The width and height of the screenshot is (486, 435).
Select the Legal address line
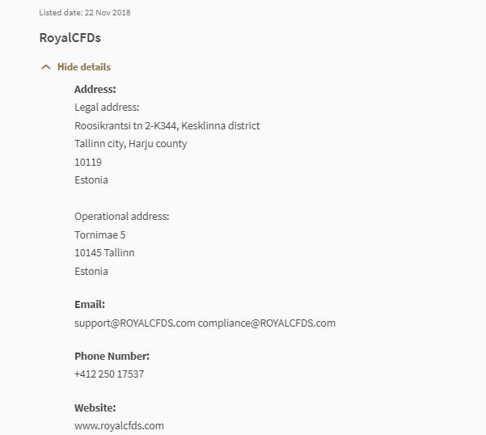coord(107,108)
